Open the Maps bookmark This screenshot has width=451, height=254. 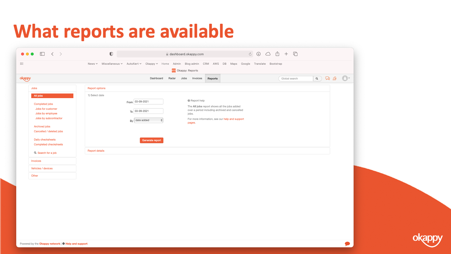[x=234, y=64]
